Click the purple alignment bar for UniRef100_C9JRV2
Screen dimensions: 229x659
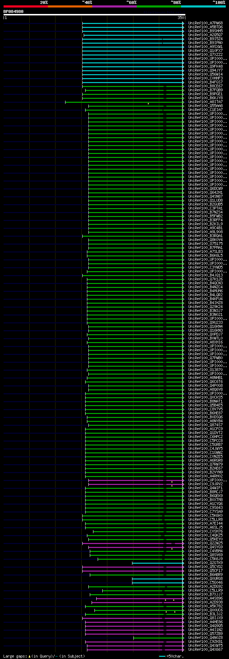pyautogui.click(x=136, y=484)
